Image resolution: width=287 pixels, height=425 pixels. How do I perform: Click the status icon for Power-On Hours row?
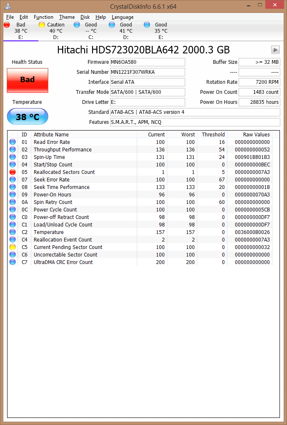tap(13, 194)
